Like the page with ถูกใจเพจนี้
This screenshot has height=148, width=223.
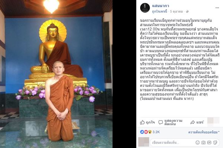(159, 11)
